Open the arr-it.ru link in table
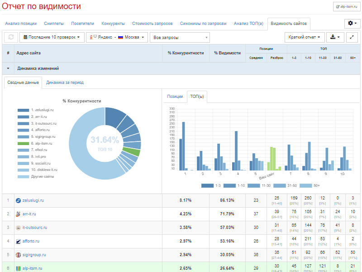Screen dimensions: 362x272 (x=29, y=214)
